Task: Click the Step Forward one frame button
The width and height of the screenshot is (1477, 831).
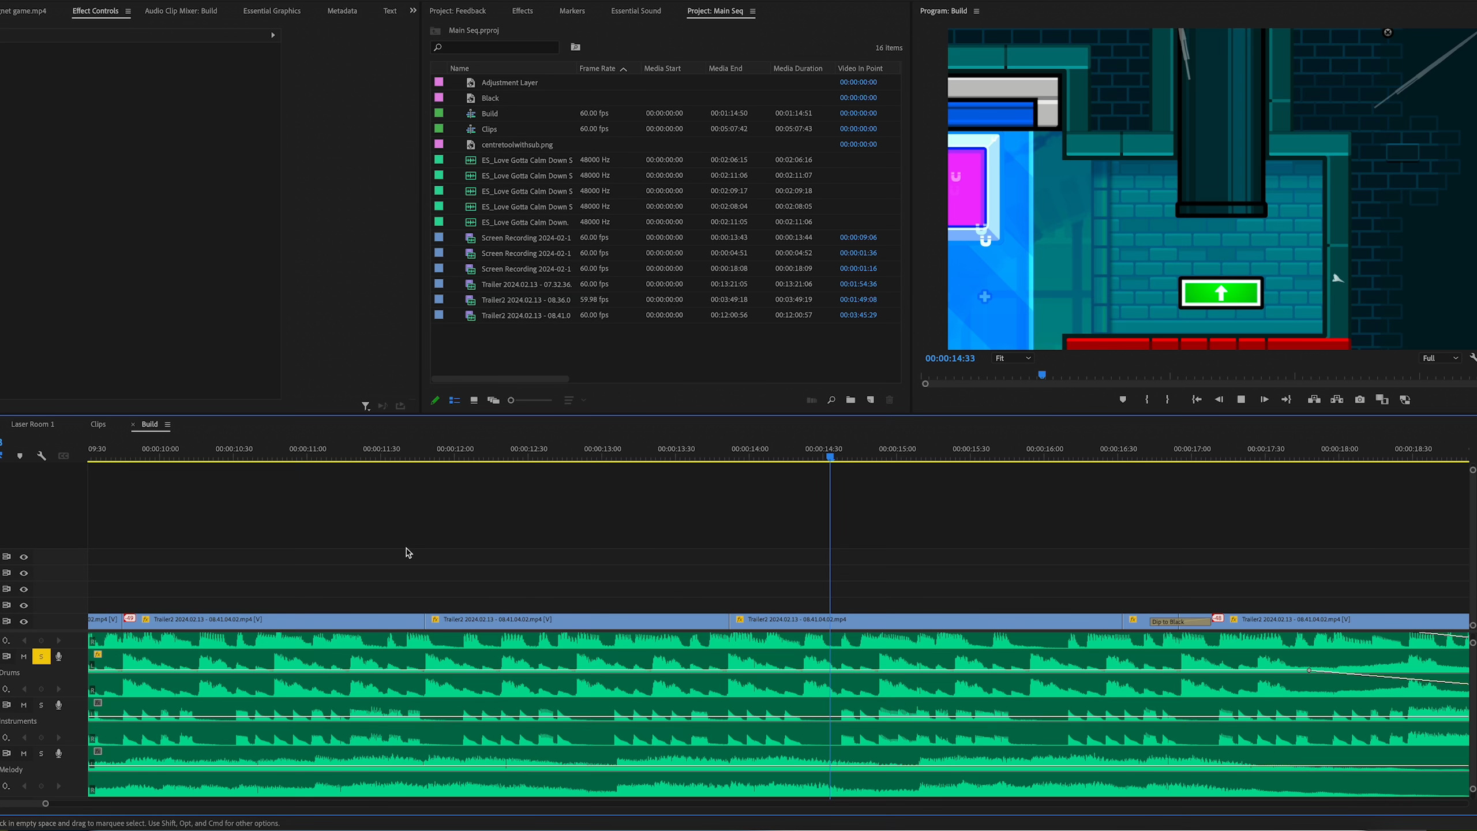Action: pos(1264,399)
